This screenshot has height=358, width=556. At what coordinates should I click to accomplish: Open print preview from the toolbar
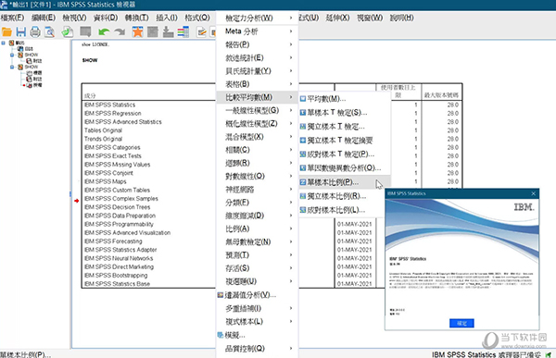pyautogui.click(x=50, y=31)
